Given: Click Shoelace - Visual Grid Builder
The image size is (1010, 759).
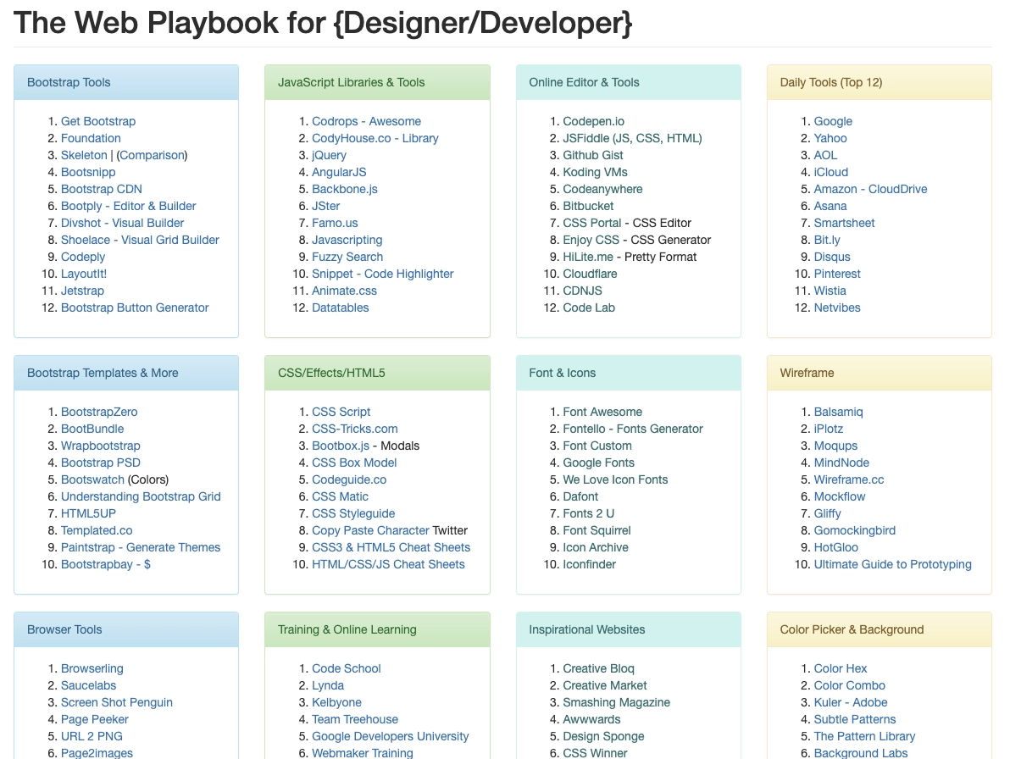Looking at the screenshot, I should click(140, 240).
